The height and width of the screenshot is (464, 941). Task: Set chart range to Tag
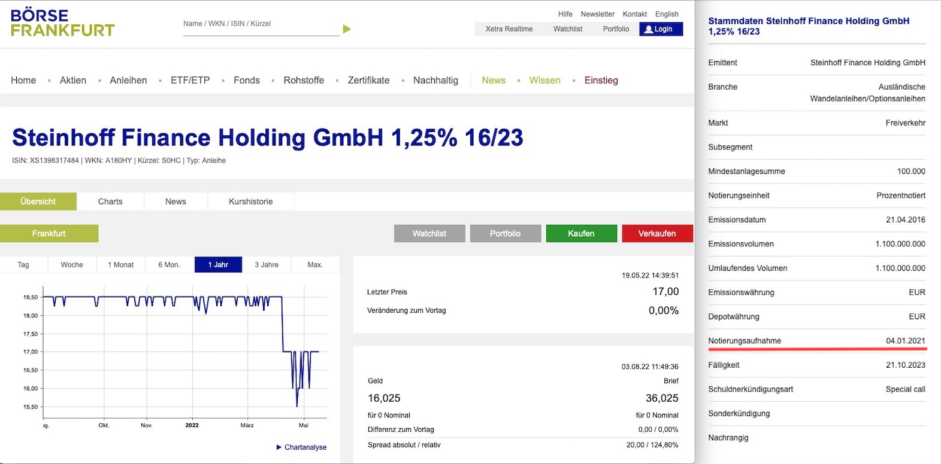coord(23,264)
